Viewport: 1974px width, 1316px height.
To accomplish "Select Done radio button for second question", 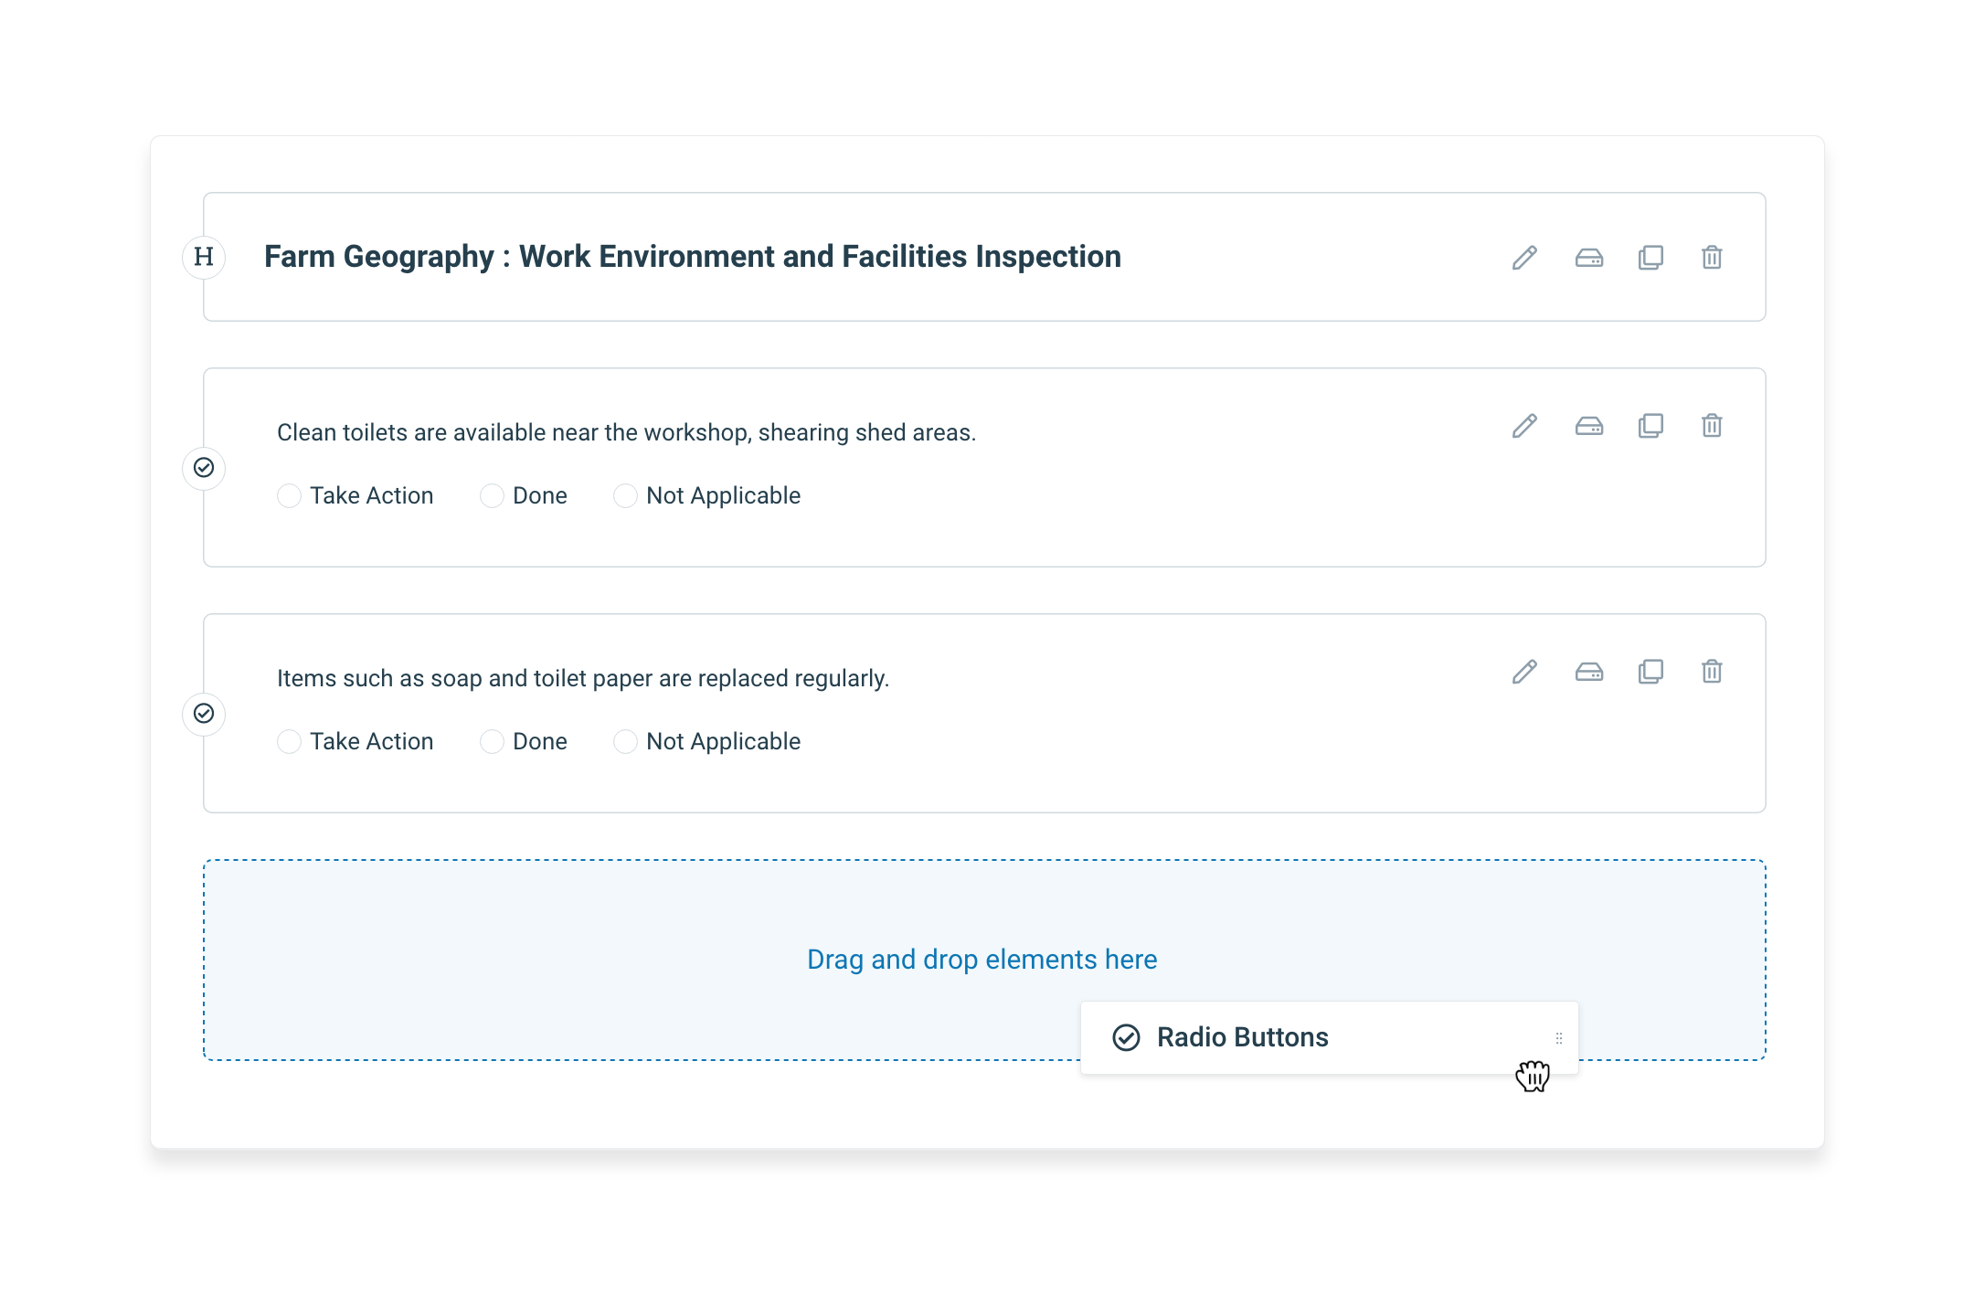I will coord(491,742).
